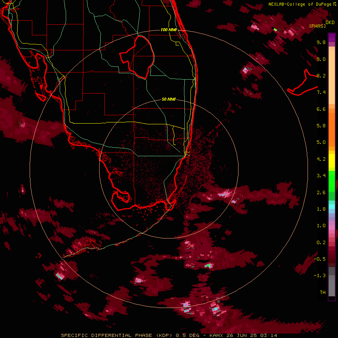Click the 1.8 legend value

tap(321, 209)
